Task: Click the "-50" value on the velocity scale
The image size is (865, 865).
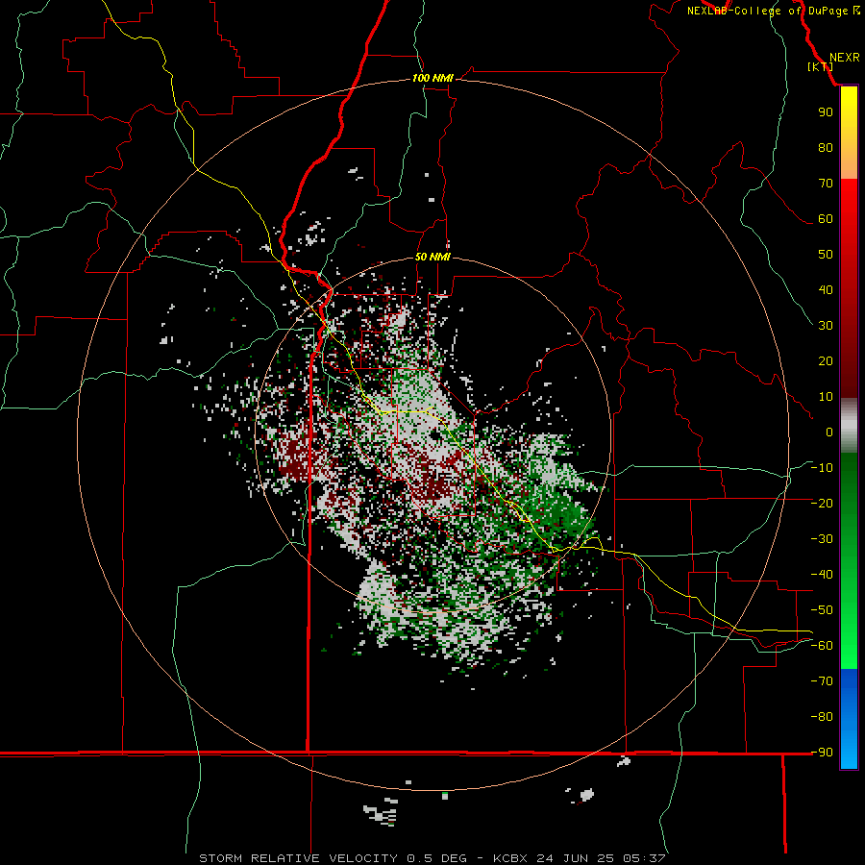Action: click(x=822, y=610)
